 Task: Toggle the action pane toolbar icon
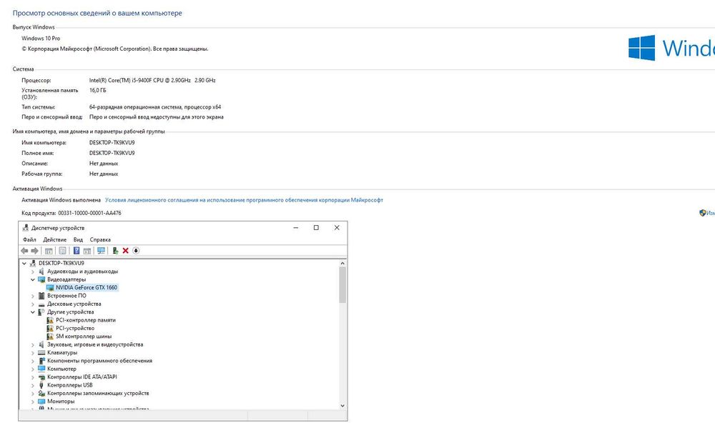pyautogui.click(x=87, y=251)
